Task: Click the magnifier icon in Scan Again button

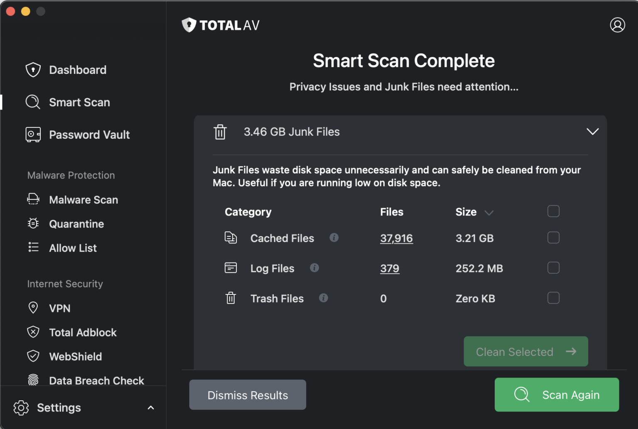Action: coord(522,395)
